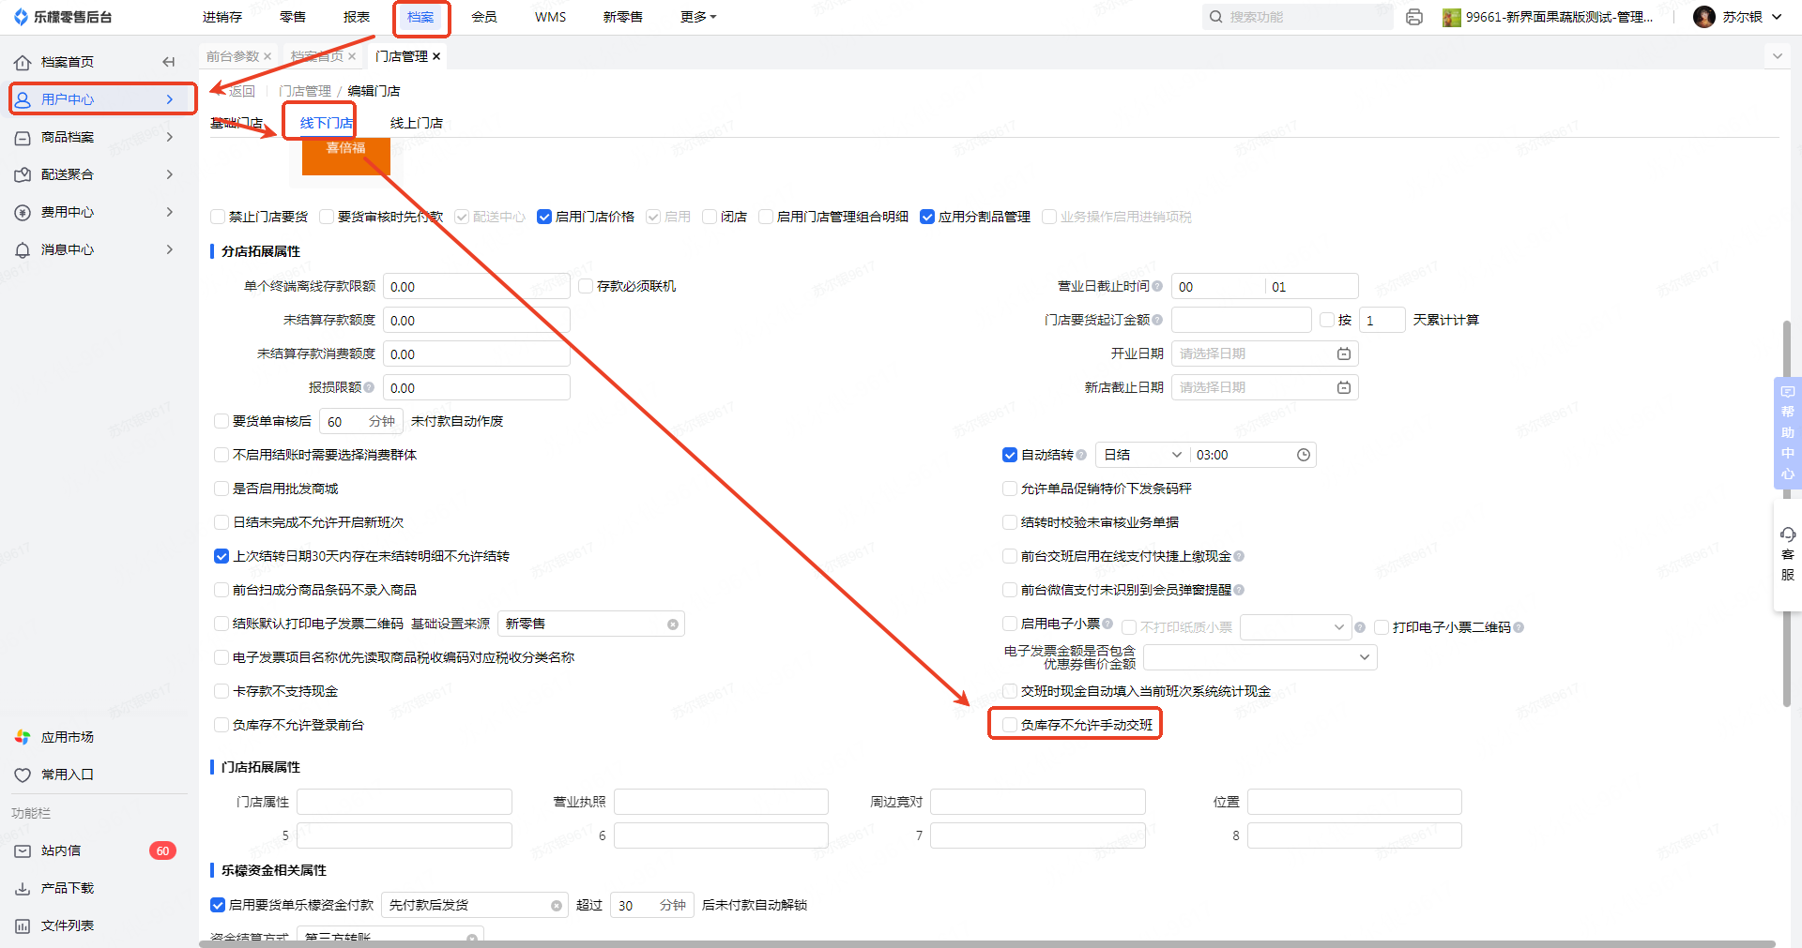Click the 常用入口 heart icon

[23, 775]
